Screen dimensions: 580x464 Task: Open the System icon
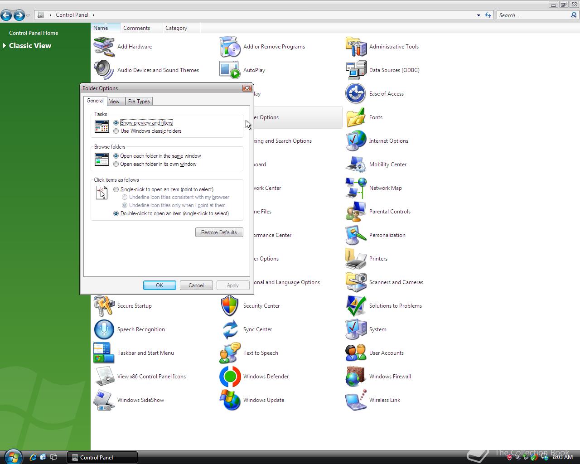356,329
